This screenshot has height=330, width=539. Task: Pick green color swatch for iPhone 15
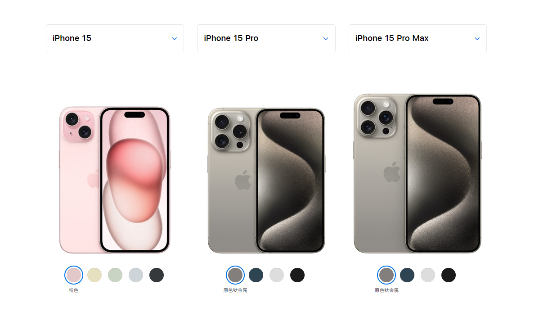(x=115, y=275)
